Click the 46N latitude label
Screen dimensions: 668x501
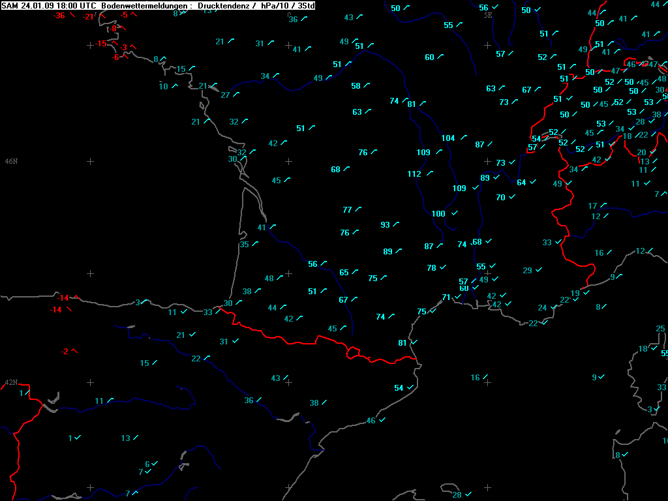tap(10, 161)
